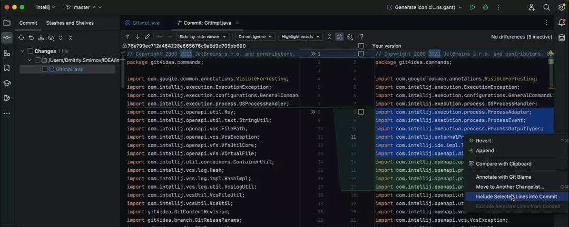Check the GitImpl.java file checkbox
The height and width of the screenshot is (227, 569).
coord(45,69)
